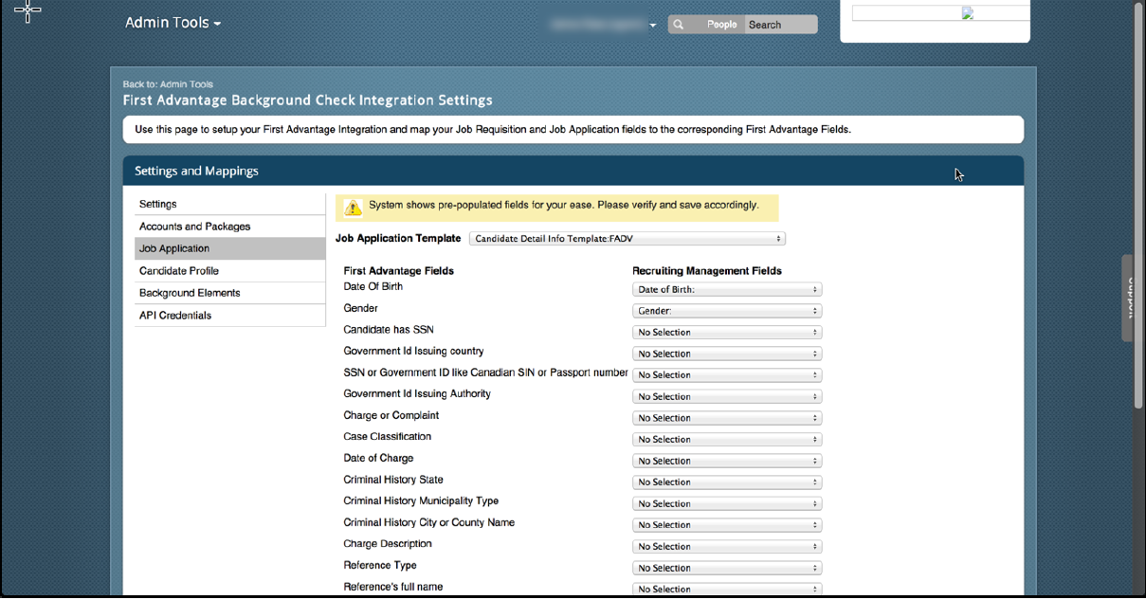Open the Candidate Profile section
This screenshot has height=600, width=1146.
[230, 271]
